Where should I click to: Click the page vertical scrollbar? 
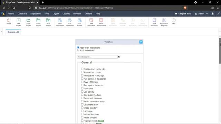click(220, 51)
